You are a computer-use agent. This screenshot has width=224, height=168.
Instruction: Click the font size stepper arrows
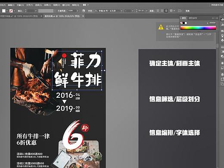pos(137,11)
